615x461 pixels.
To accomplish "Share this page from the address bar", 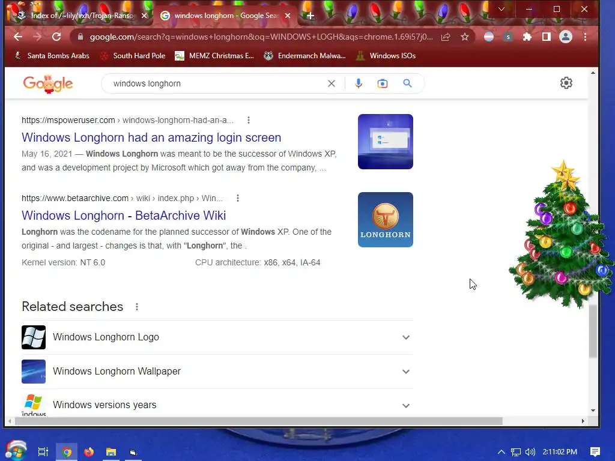I will pyautogui.click(x=446, y=37).
